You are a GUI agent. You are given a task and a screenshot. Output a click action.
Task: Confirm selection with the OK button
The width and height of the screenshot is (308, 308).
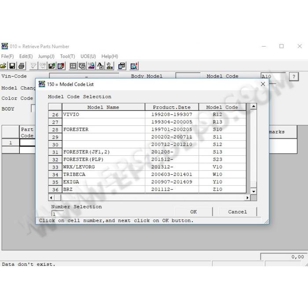194,212
